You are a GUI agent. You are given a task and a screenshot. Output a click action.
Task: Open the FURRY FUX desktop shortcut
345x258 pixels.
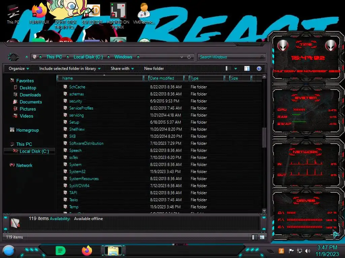(x=39, y=14)
